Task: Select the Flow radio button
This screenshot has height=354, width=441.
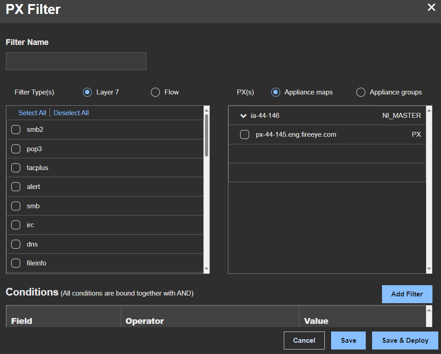Action: coord(155,92)
